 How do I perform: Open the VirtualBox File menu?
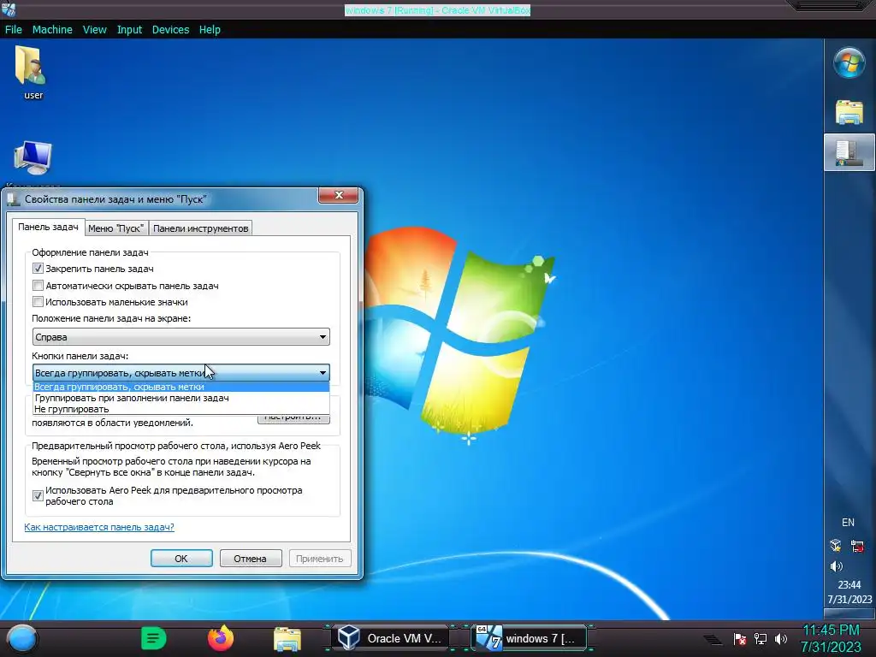pos(14,30)
